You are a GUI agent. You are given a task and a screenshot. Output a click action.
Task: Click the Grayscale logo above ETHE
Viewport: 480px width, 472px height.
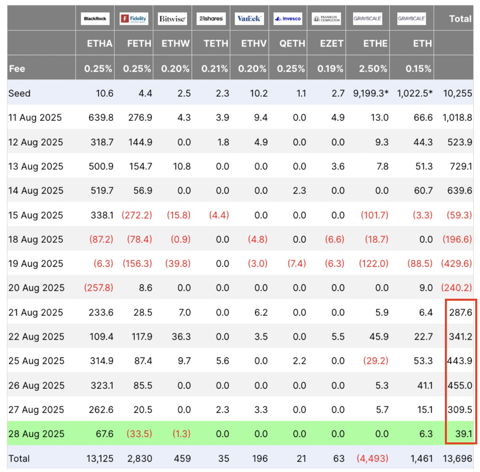coord(367,19)
